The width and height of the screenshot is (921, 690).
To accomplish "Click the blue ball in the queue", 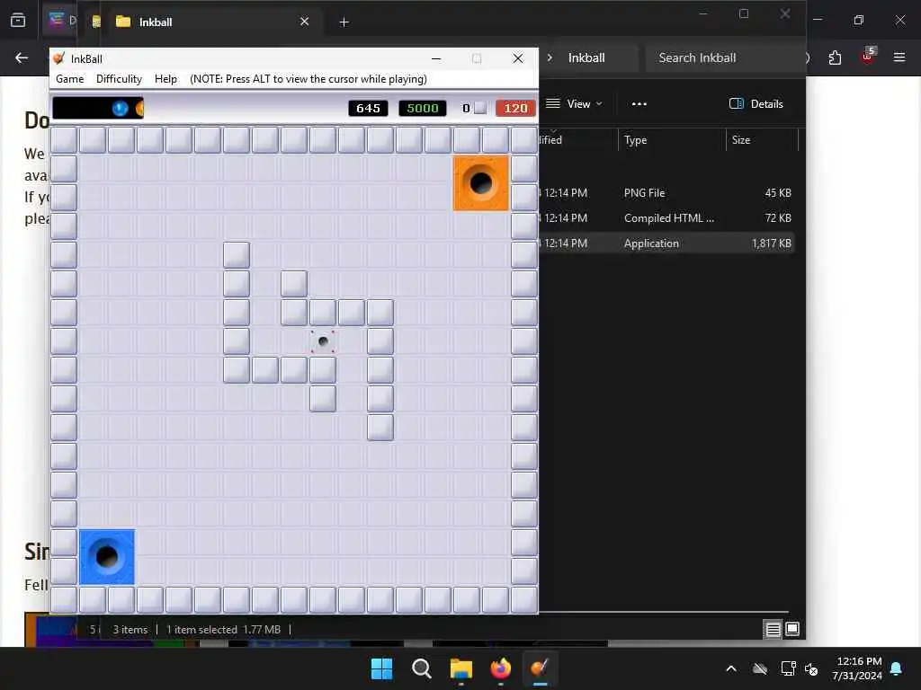I will click(120, 109).
